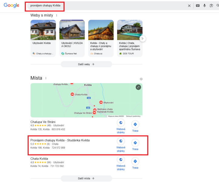This screenshot has height=182, width=219.
Task: Open options menu next to 'Weby s místy'
Action: pos(56,15)
